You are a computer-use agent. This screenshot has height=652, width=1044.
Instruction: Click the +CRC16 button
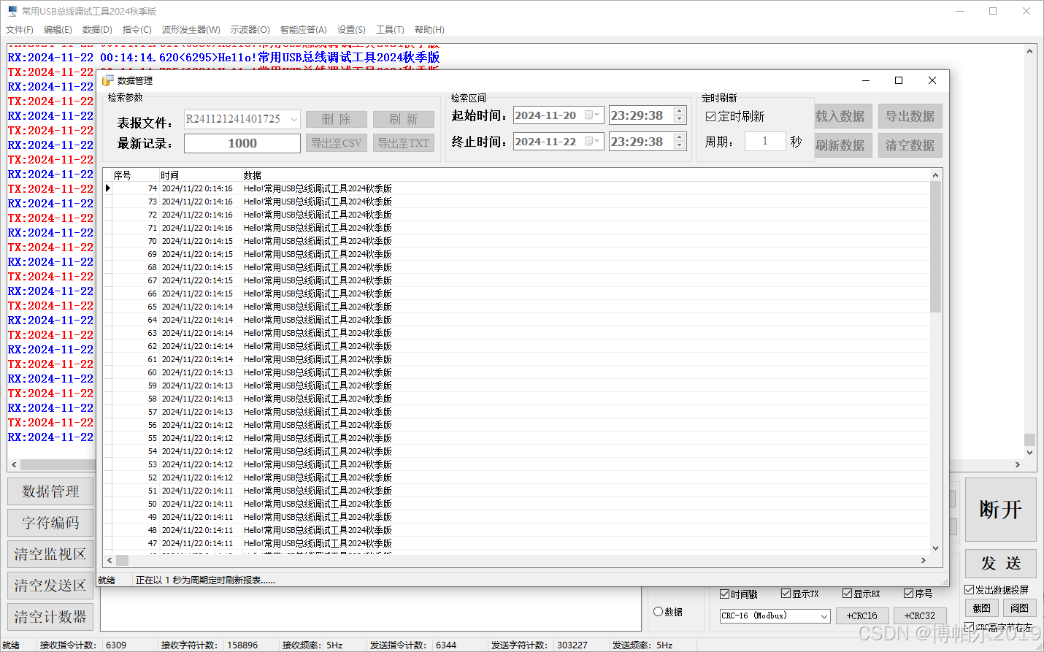[862, 616]
